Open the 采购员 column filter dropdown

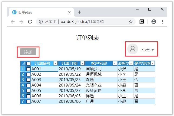(131, 63)
